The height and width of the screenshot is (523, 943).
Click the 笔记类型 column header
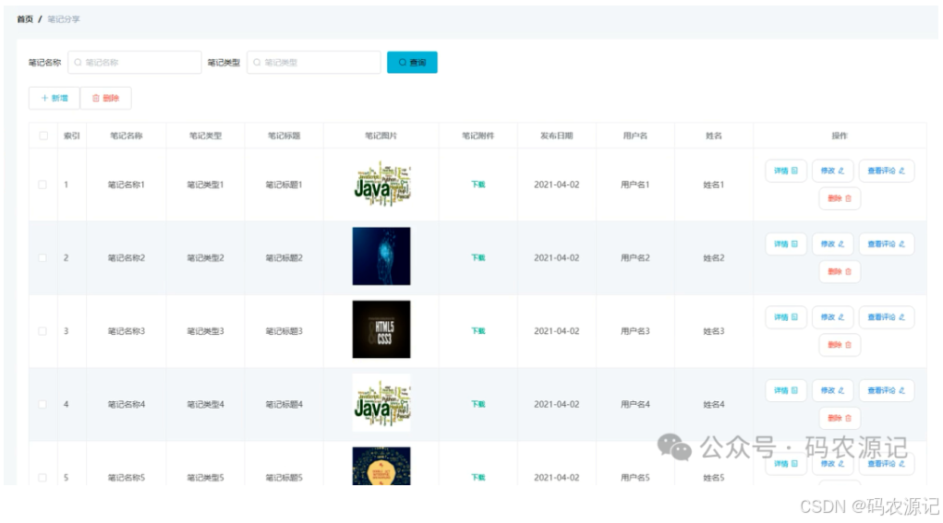point(205,136)
